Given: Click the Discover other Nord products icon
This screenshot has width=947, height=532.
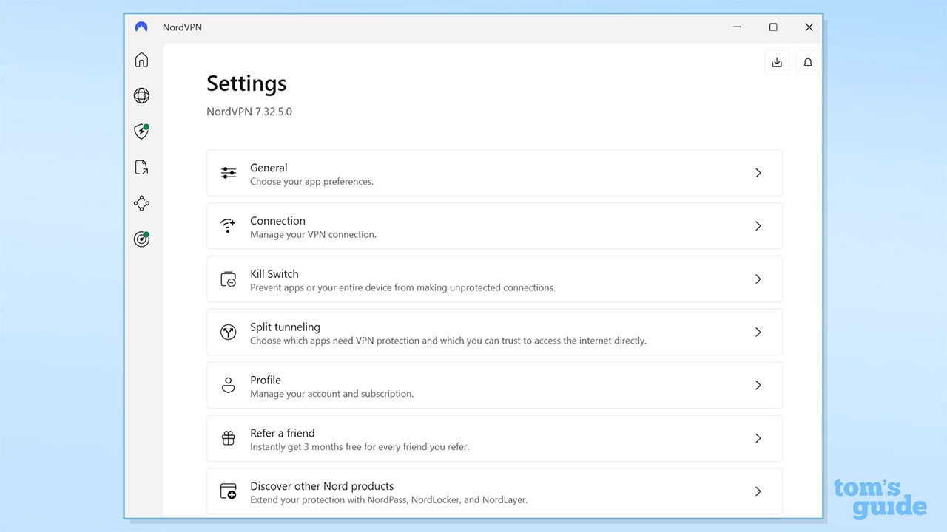Looking at the screenshot, I should [229, 491].
